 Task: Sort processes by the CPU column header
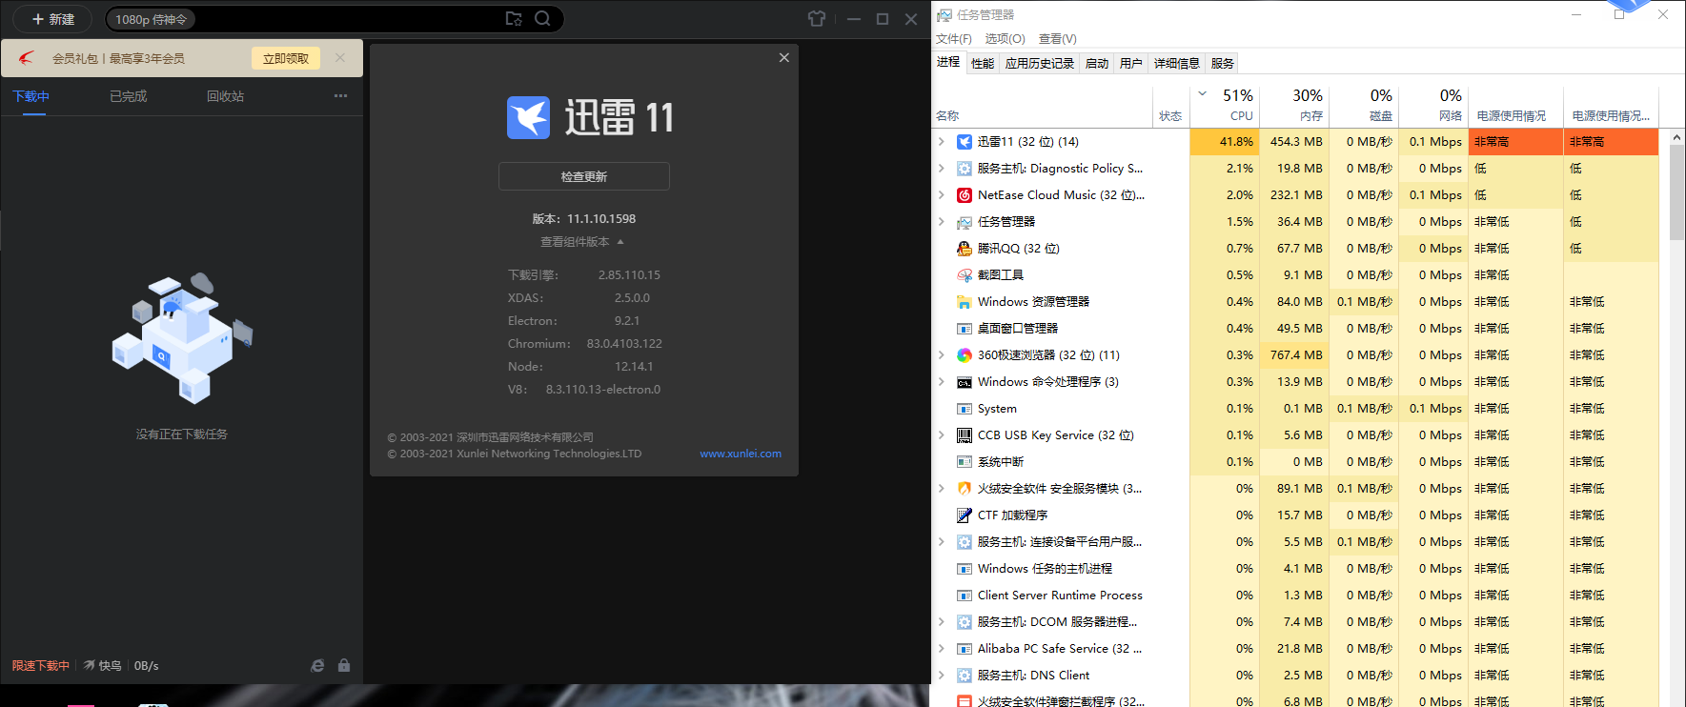click(x=1225, y=106)
